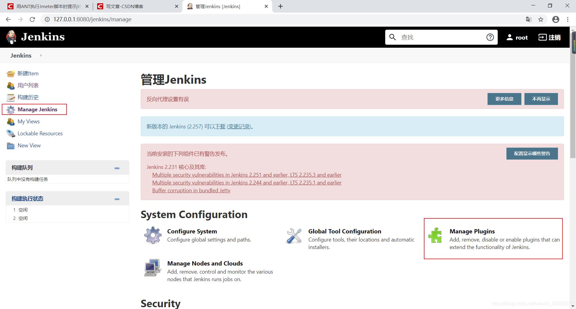This screenshot has width=576, height=309.
Task: Click the Configure System gear icon
Action: (x=153, y=235)
